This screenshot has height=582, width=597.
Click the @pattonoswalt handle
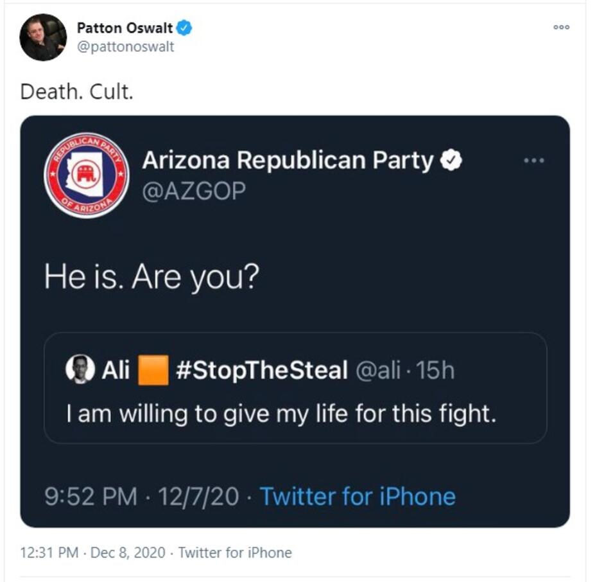pyautogui.click(x=125, y=47)
